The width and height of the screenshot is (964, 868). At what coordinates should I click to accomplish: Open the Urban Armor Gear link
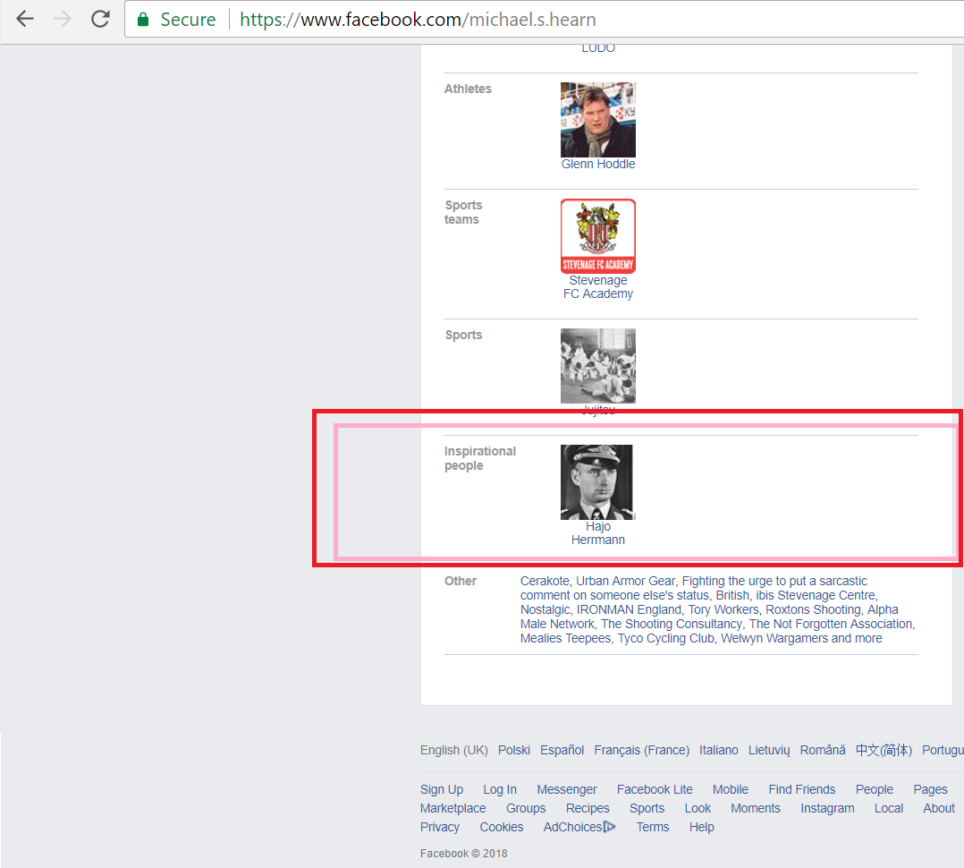click(x=625, y=582)
